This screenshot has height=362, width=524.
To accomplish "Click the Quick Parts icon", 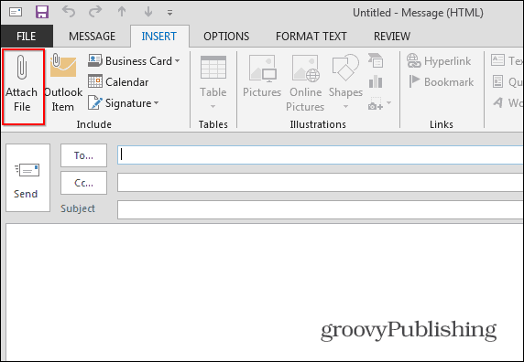I will 497,81.
